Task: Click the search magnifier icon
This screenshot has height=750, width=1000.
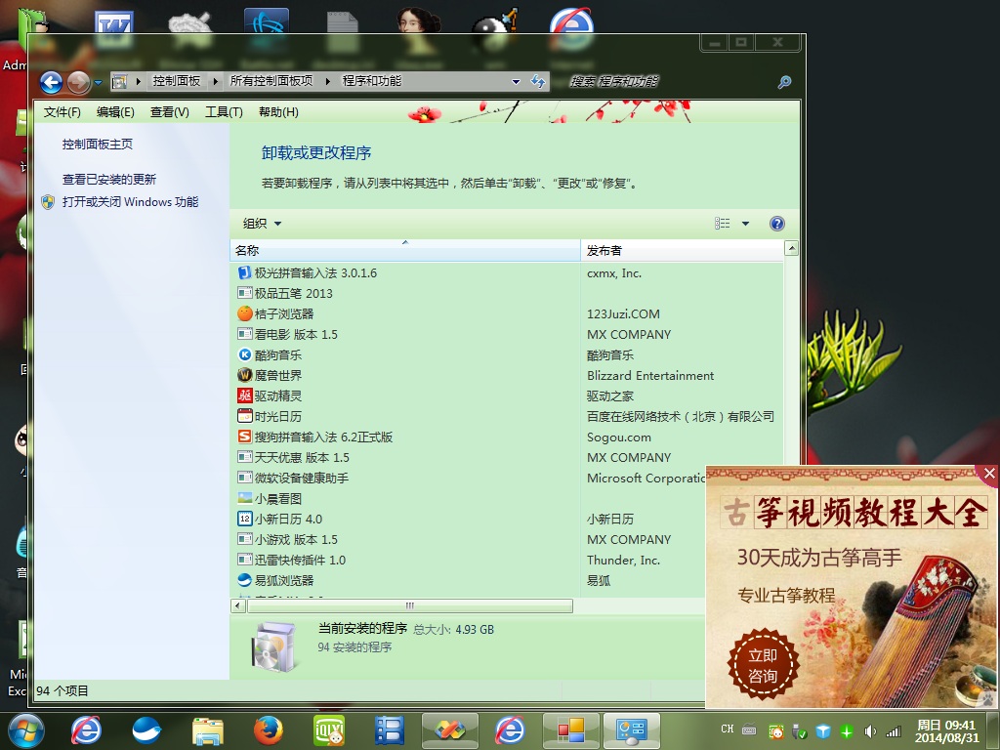Action: click(784, 82)
